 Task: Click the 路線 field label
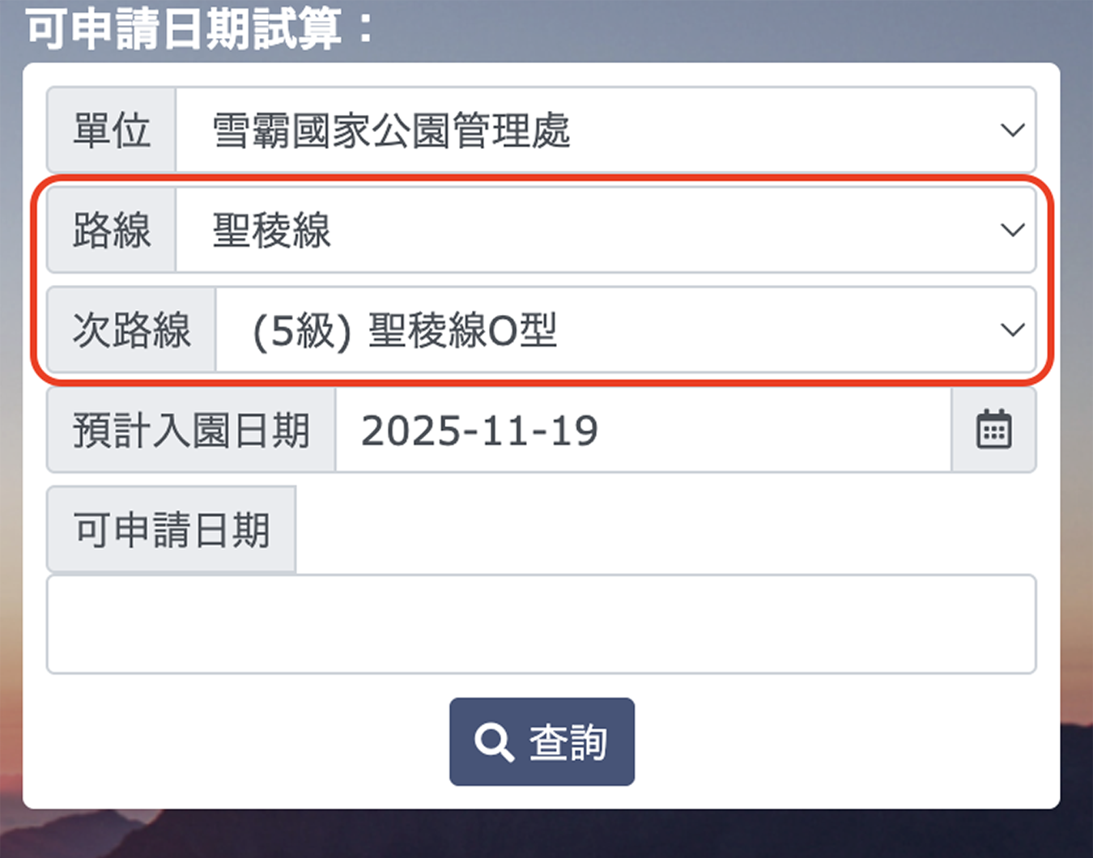112,230
